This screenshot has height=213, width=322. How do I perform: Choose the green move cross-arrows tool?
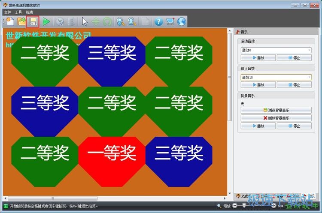pyautogui.click(x=96, y=21)
